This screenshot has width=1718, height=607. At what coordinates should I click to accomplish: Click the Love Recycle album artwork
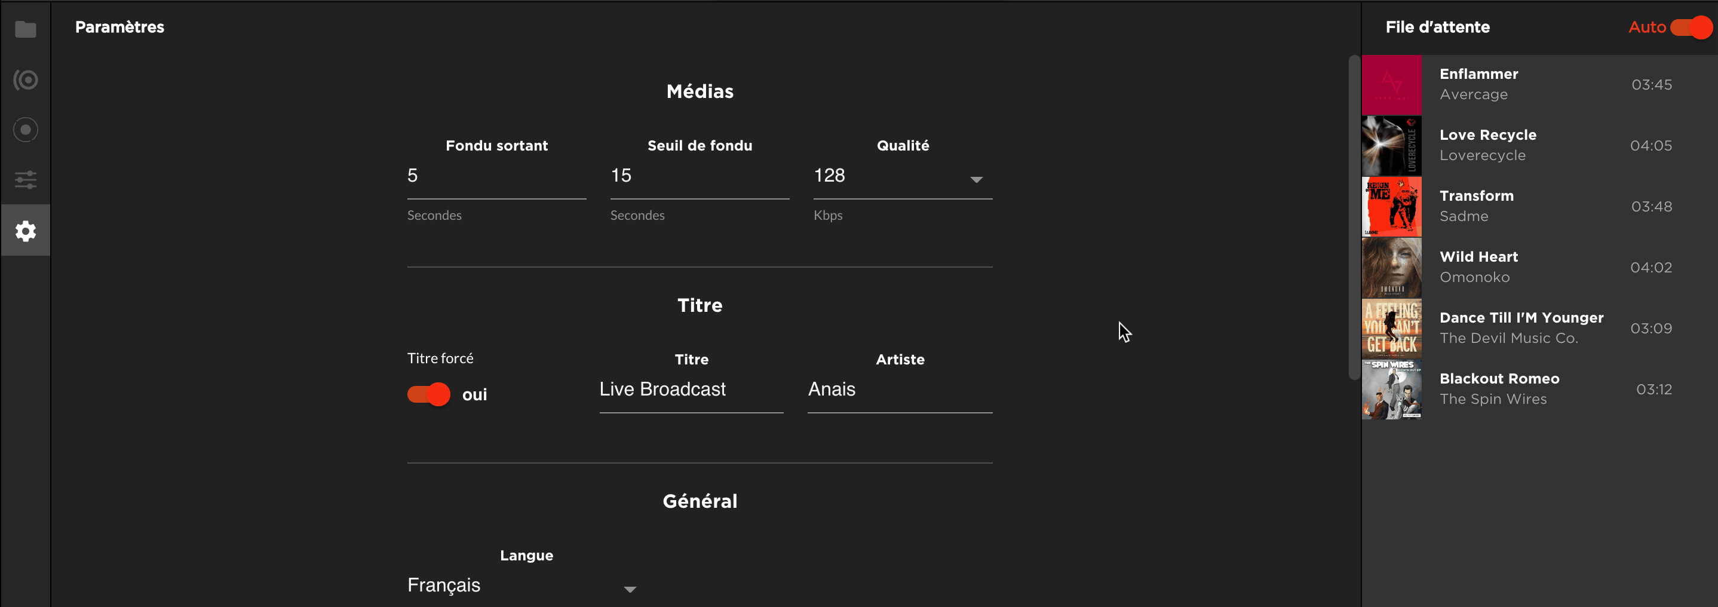1391,145
